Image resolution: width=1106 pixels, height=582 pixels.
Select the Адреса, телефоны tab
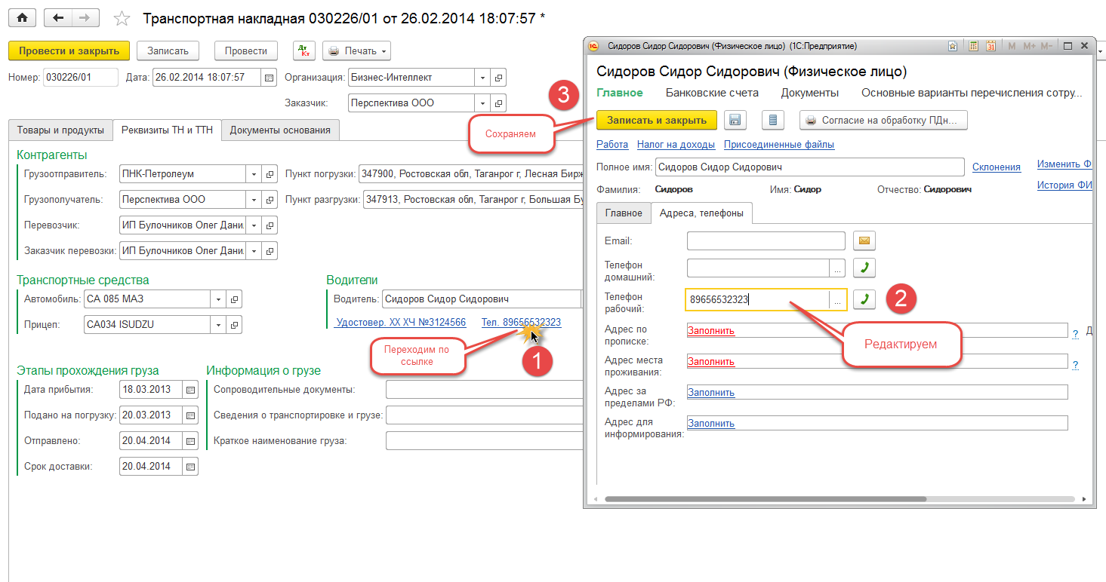coord(701,213)
